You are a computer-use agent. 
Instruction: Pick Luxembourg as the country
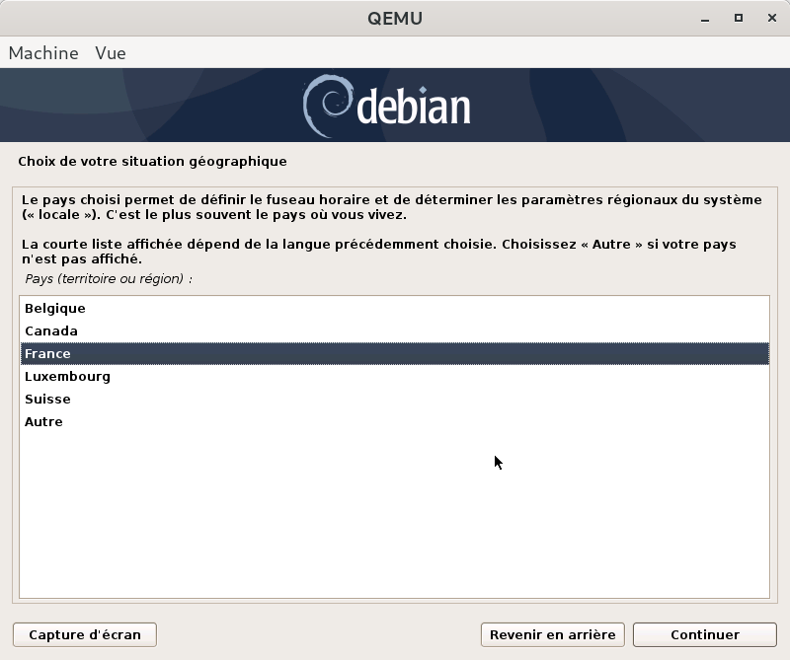67,377
